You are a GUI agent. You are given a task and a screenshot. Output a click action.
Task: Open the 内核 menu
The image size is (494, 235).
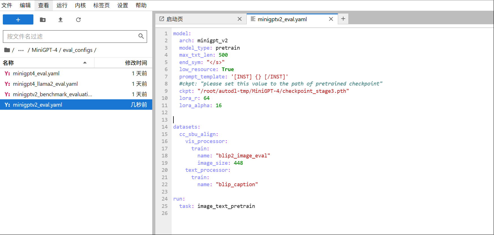[x=80, y=5]
